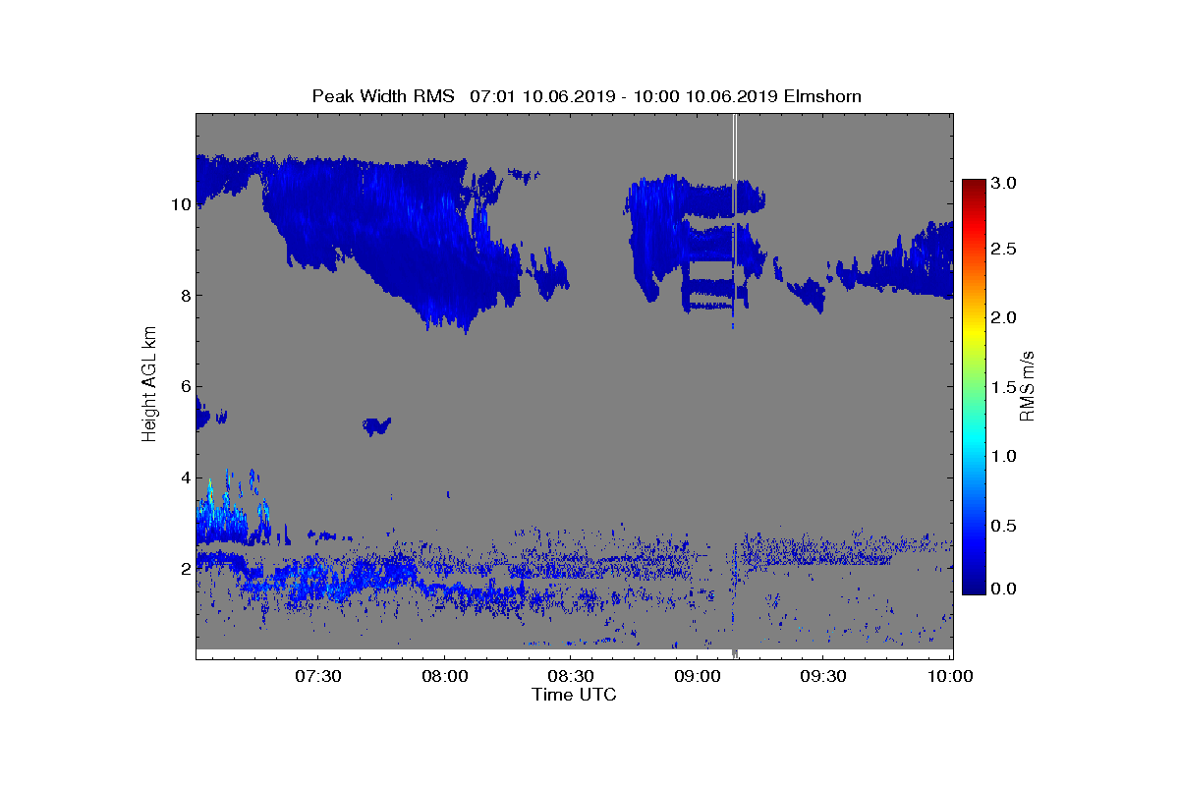Click the height tick label 4

[x=184, y=477]
